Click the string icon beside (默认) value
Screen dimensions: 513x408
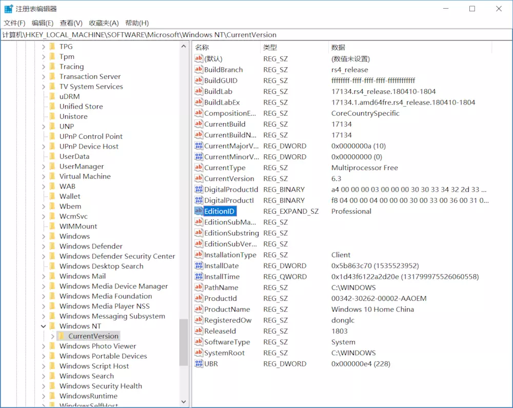tap(199, 58)
